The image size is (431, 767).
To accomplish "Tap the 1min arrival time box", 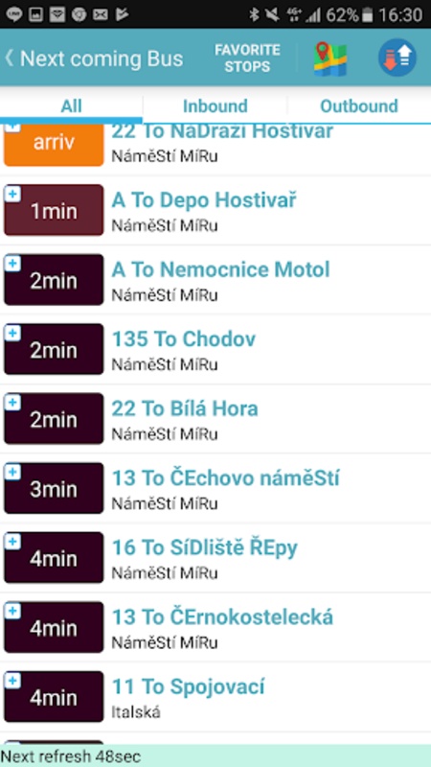I will [54, 210].
